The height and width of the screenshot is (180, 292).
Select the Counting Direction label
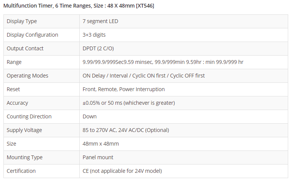tap(29, 116)
